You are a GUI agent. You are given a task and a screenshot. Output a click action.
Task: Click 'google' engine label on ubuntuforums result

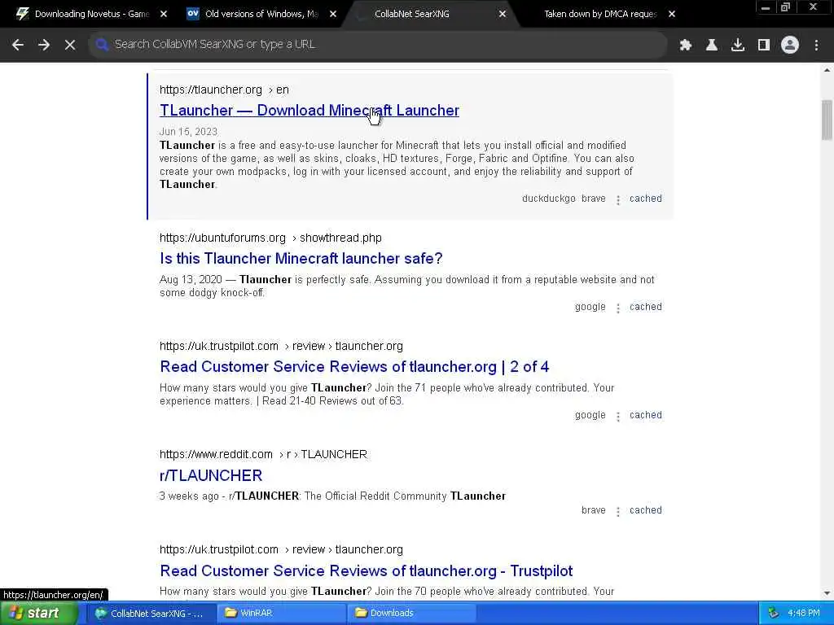[x=590, y=307]
